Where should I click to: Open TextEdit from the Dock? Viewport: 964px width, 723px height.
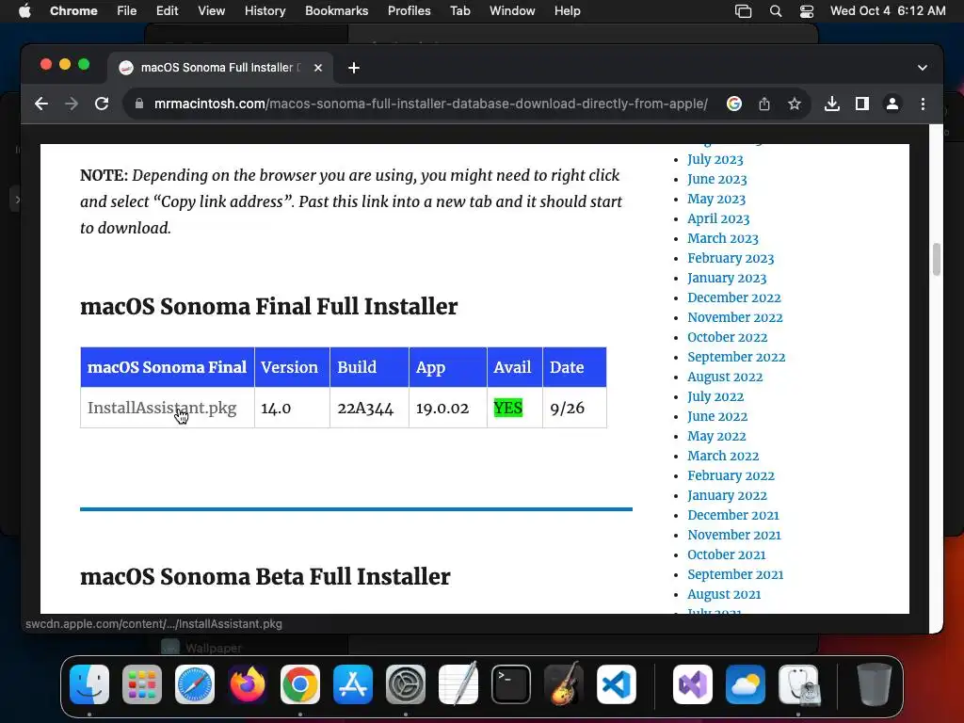pos(458,683)
